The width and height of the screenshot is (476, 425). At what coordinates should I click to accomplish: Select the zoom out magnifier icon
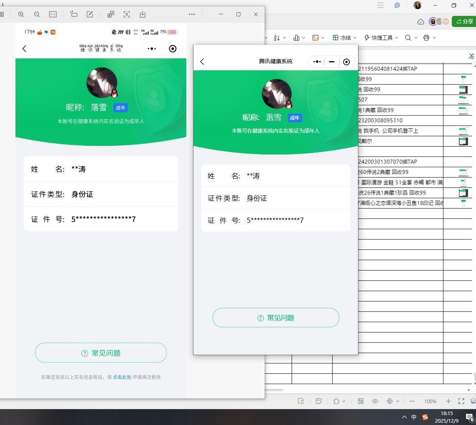tap(37, 14)
